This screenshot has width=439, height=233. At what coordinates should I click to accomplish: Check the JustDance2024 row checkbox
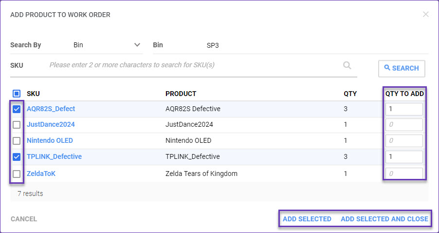click(x=17, y=125)
